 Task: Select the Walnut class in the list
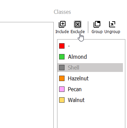coord(90,100)
